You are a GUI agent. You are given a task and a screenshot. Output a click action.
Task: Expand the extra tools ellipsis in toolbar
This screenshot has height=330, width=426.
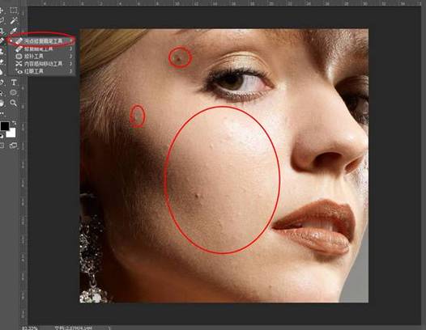point(2,113)
